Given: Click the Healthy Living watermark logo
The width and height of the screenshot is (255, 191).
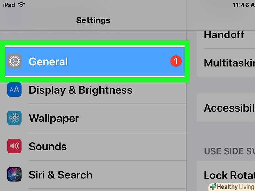Looking at the screenshot, I should pyautogui.click(x=231, y=186).
